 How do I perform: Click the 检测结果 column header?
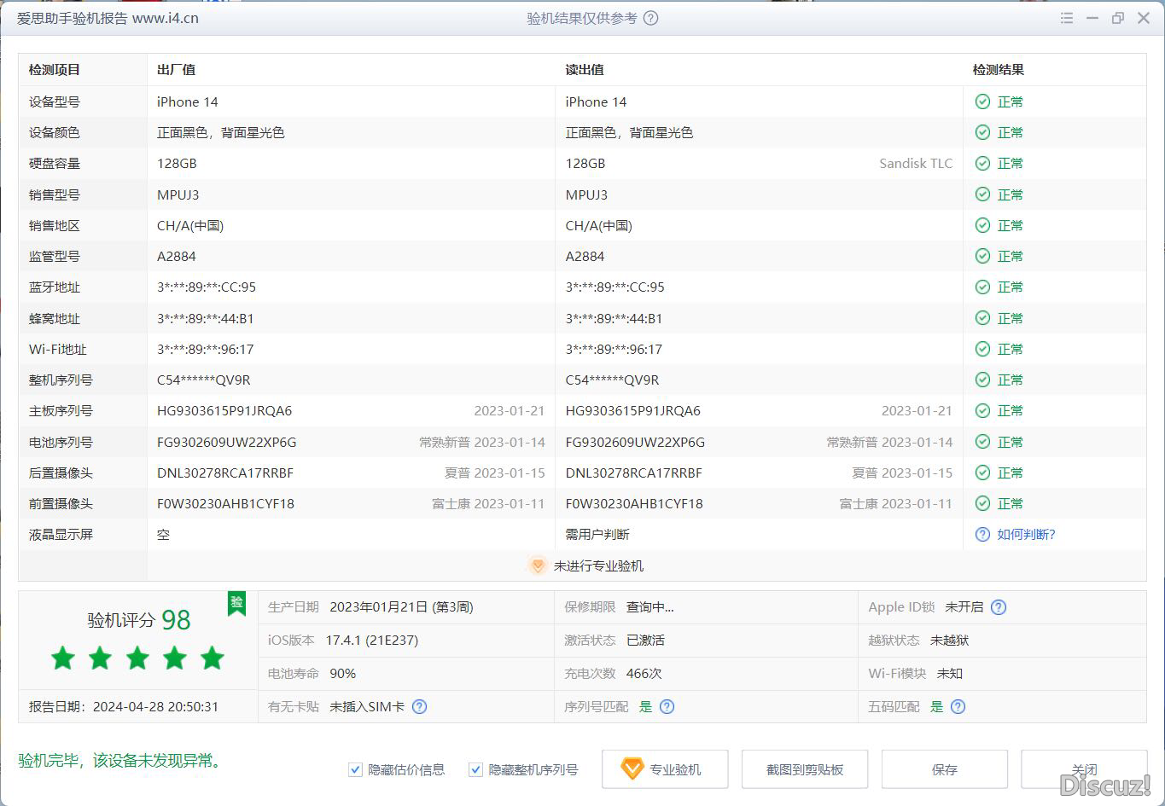pyautogui.click(x=999, y=70)
